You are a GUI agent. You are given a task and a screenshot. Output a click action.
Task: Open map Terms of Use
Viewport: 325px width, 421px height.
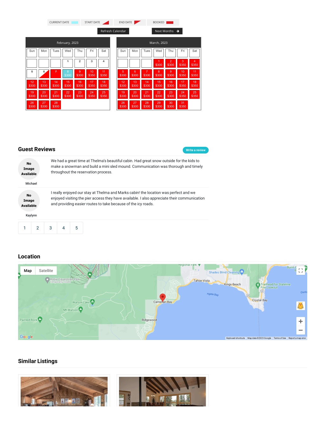click(280, 338)
